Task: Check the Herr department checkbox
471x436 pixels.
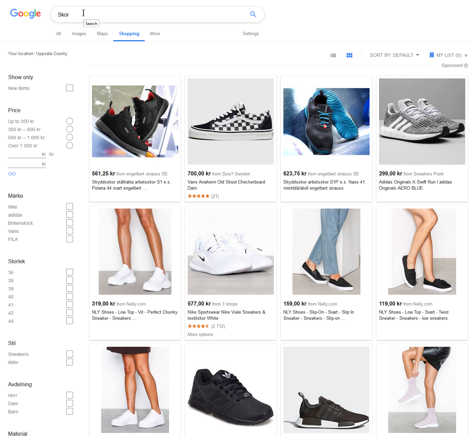Action: coord(70,395)
